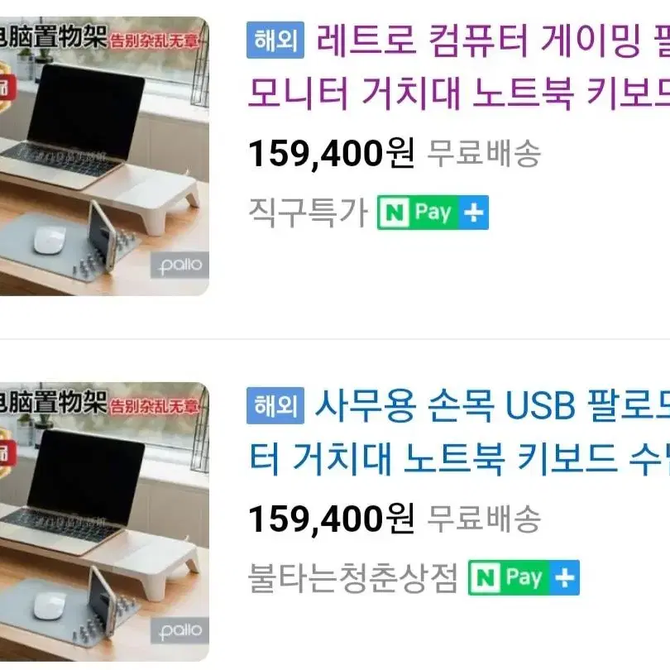Click the N Pay plus badge beside 직구특가
Viewport: 670px width, 670px height.
pyautogui.click(x=433, y=213)
